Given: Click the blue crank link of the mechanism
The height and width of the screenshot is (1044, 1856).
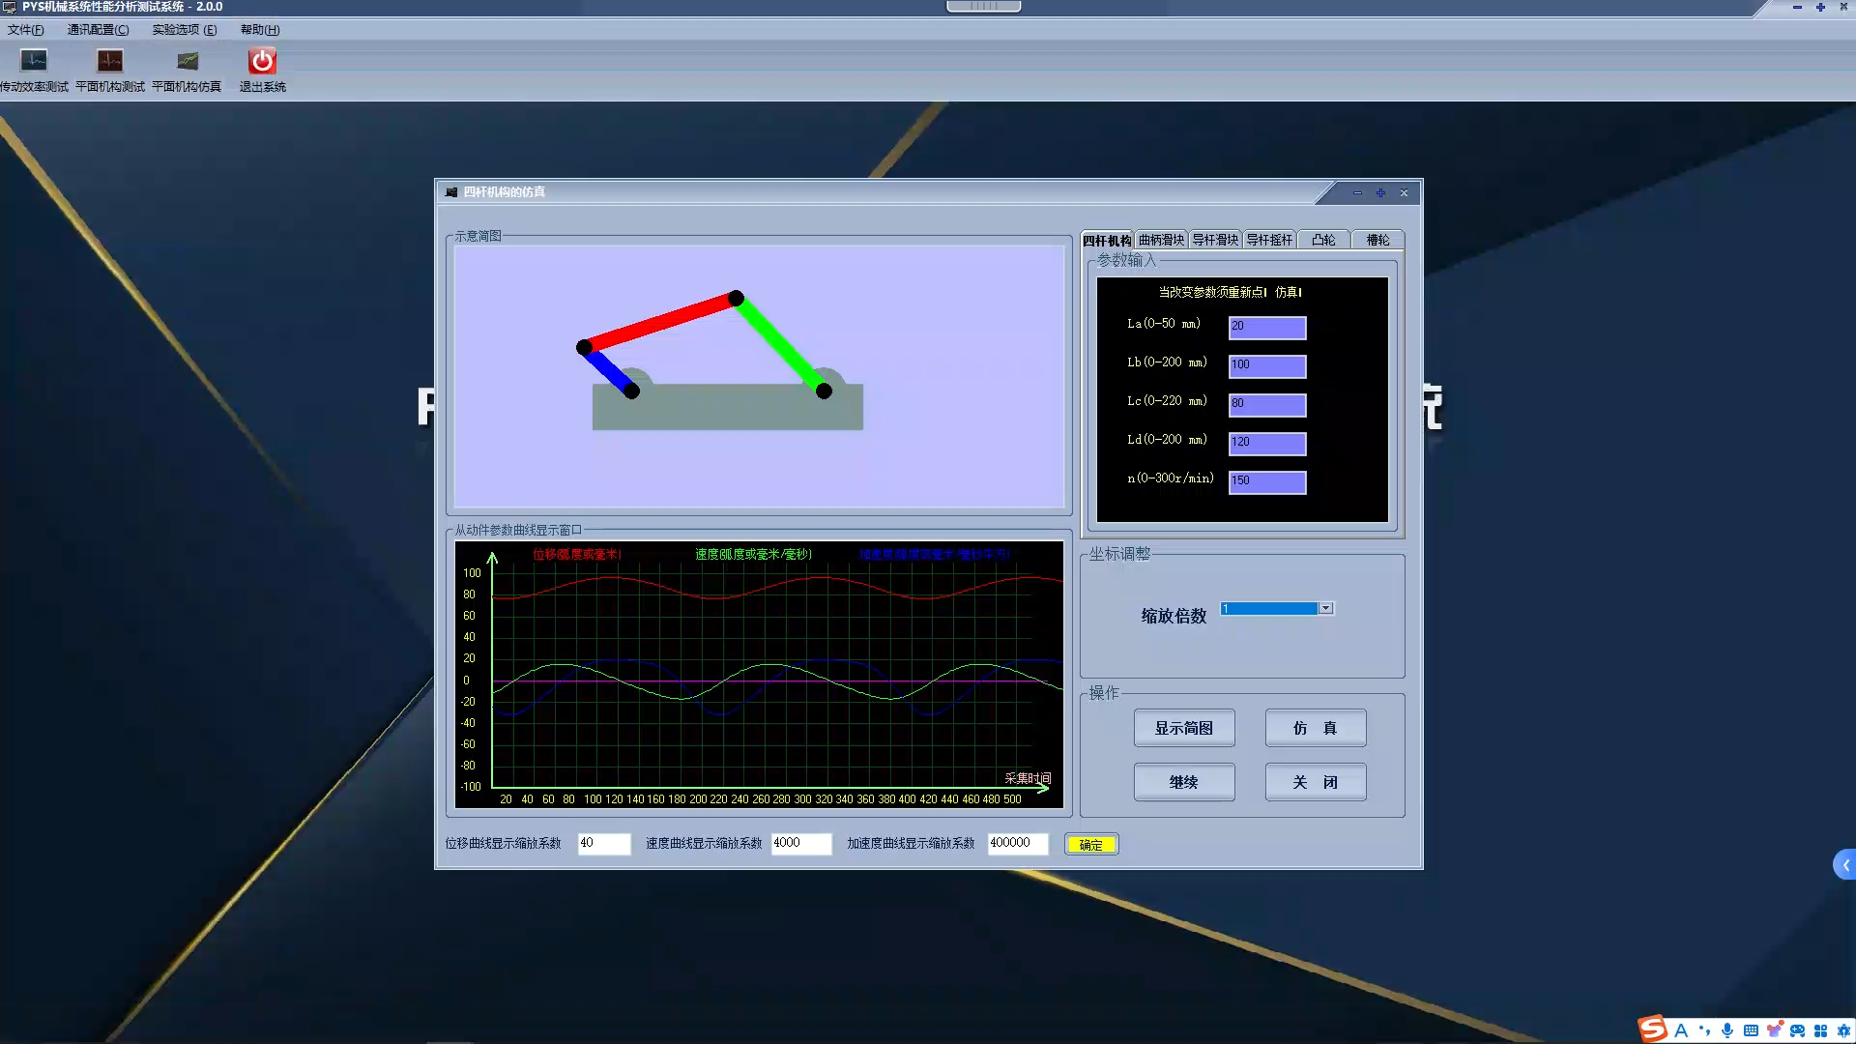Looking at the screenshot, I should [608, 369].
